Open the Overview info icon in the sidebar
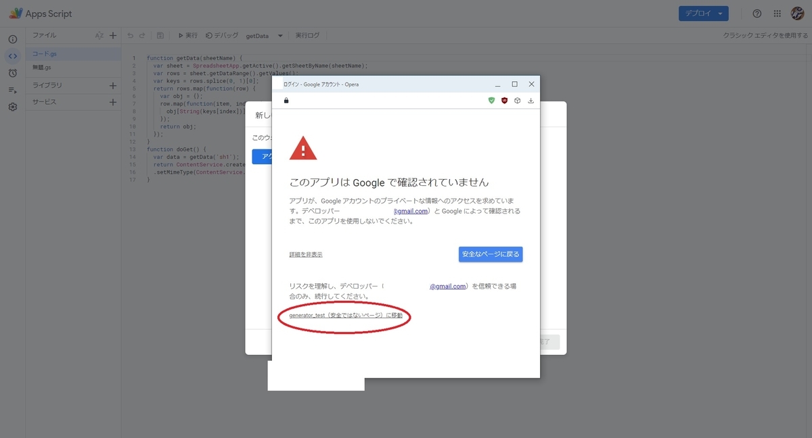This screenshot has width=812, height=438. click(x=12, y=39)
